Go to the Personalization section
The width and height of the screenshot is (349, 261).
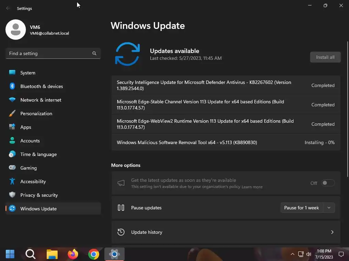(x=53, y=114)
